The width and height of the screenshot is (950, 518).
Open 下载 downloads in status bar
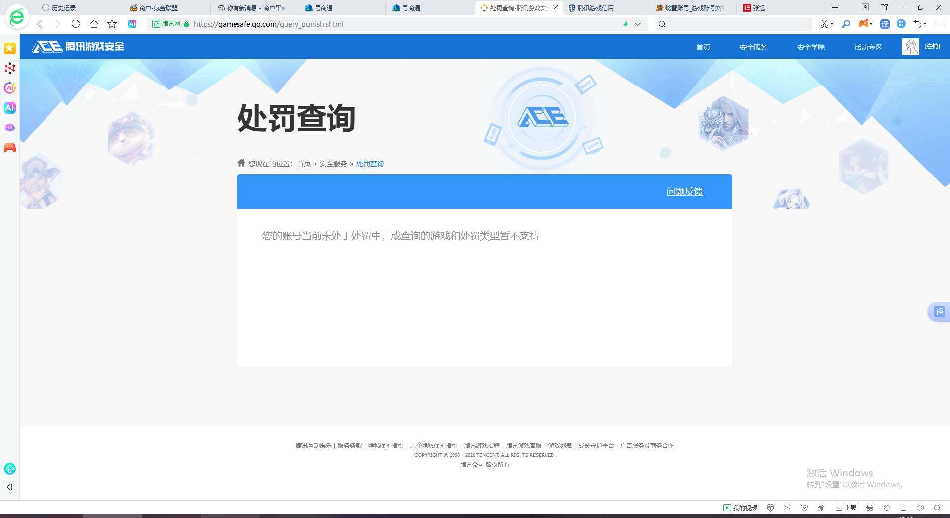pyautogui.click(x=846, y=508)
